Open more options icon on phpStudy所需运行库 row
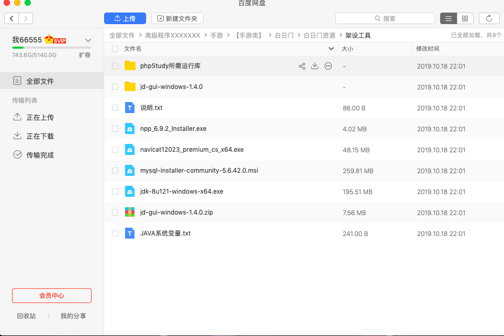Image resolution: width=504 pixels, height=336 pixels. pos(328,66)
